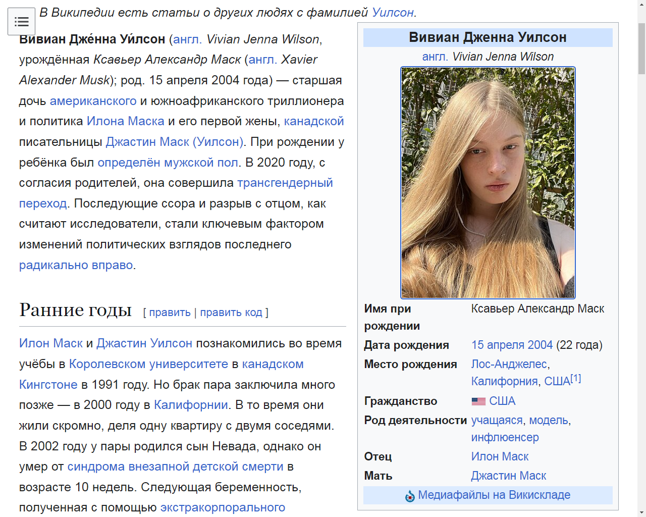The image size is (646, 517).
Task: Follow the "канадской" link
Action: (x=314, y=121)
